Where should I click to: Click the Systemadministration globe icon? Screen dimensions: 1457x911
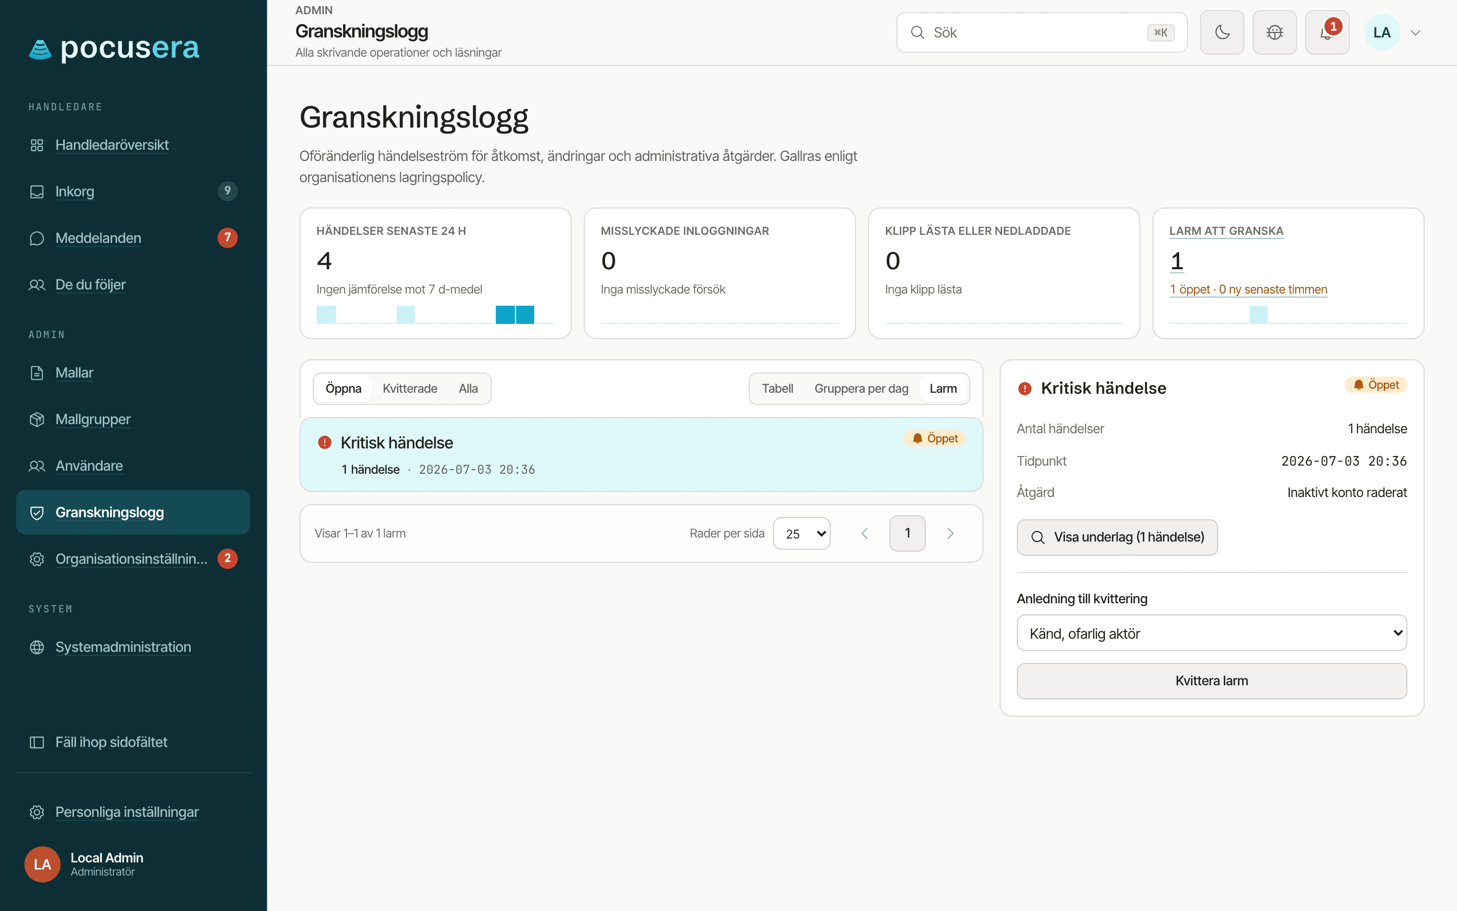click(37, 647)
